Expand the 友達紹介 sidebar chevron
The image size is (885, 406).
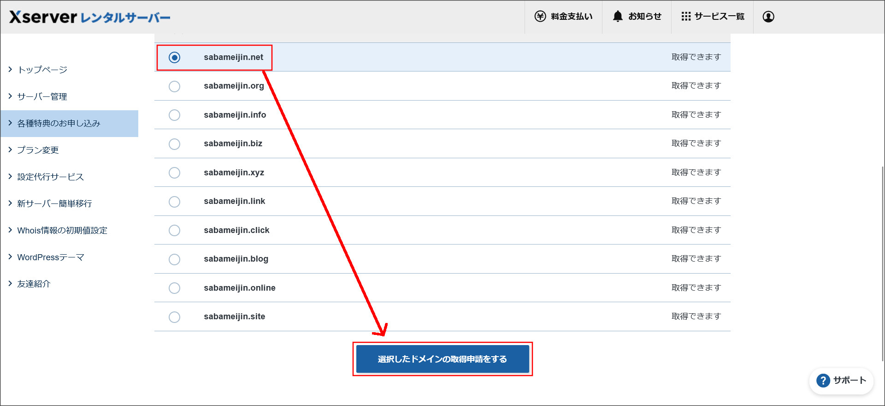pyautogui.click(x=10, y=284)
